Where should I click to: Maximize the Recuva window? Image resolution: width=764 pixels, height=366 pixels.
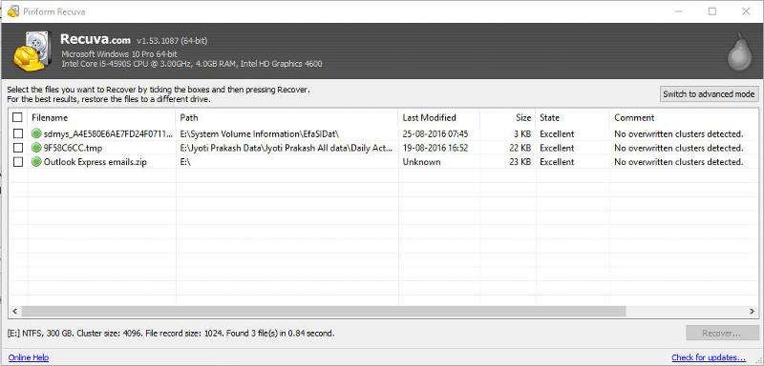point(712,11)
